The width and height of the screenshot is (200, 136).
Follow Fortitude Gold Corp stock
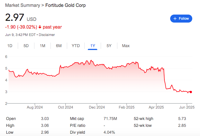tap(181, 19)
